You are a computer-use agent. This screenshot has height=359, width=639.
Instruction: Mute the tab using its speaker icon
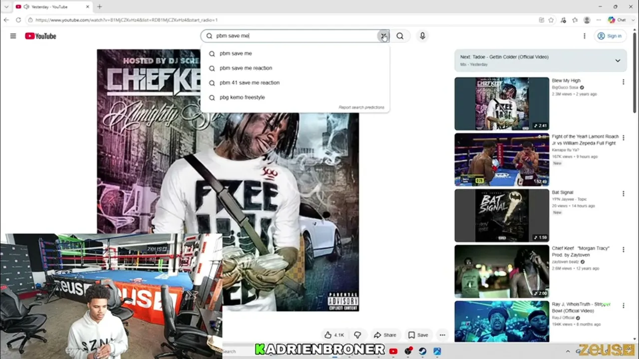pyautogui.click(x=26, y=6)
